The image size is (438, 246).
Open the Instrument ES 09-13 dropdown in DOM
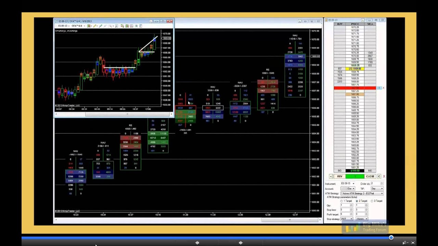coord(348,183)
